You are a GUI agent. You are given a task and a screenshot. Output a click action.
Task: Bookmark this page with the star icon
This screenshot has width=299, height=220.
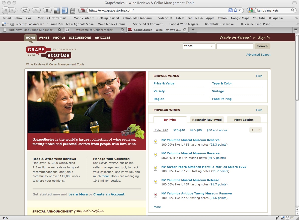[x=236, y=10]
